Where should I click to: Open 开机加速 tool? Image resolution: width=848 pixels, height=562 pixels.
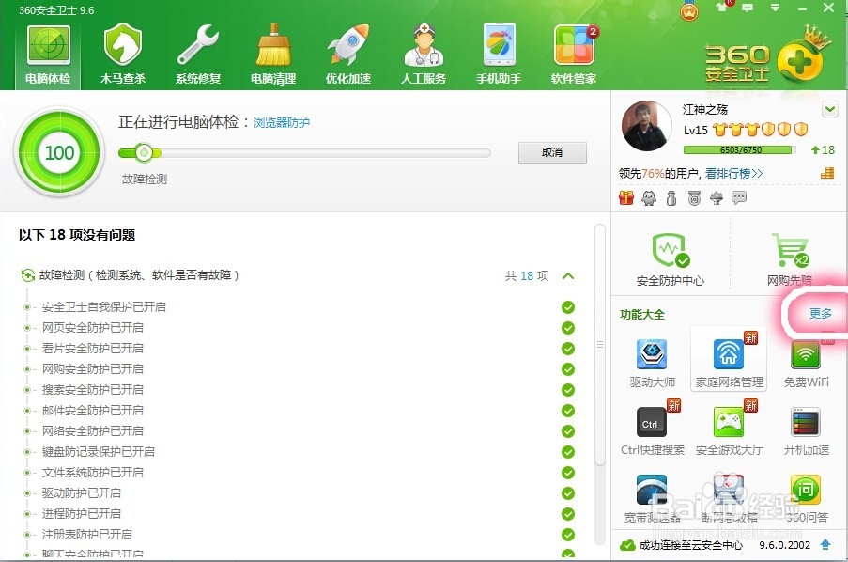click(x=807, y=430)
